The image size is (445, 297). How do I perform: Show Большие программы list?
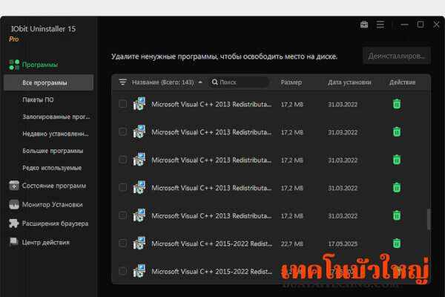click(53, 151)
